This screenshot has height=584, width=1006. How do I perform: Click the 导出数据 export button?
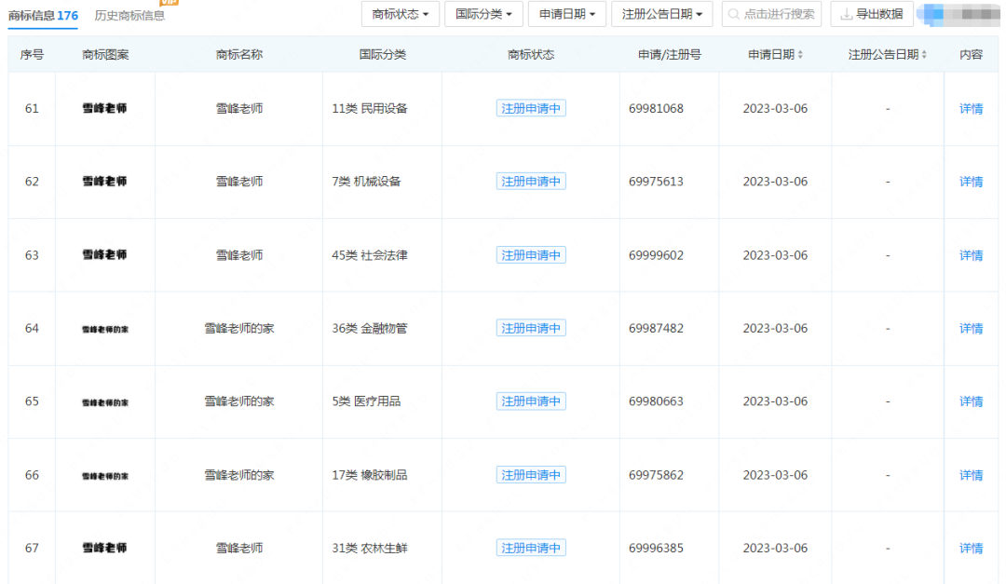pyautogui.click(x=872, y=14)
